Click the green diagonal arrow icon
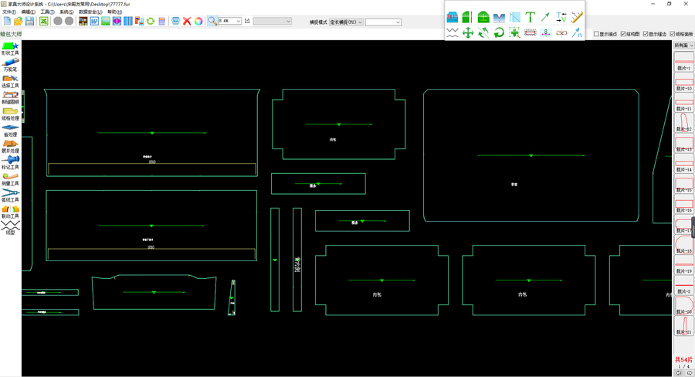695x377 pixels. pyautogui.click(x=546, y=17)
